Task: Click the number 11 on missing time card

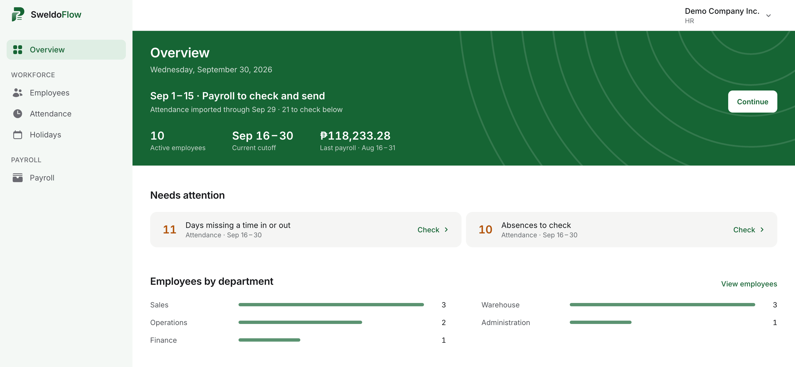Action: tap(169, 230)
